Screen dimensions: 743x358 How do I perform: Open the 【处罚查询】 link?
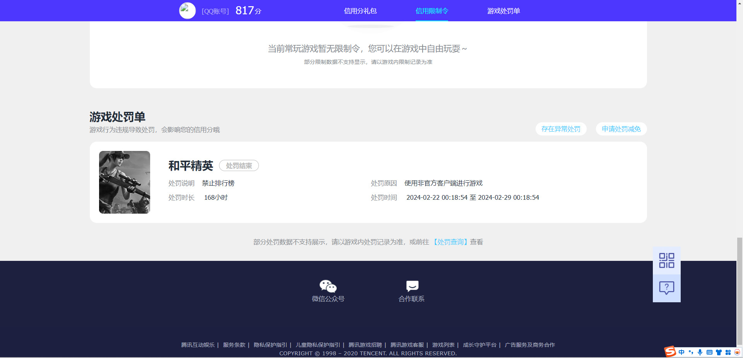(450, 242)
